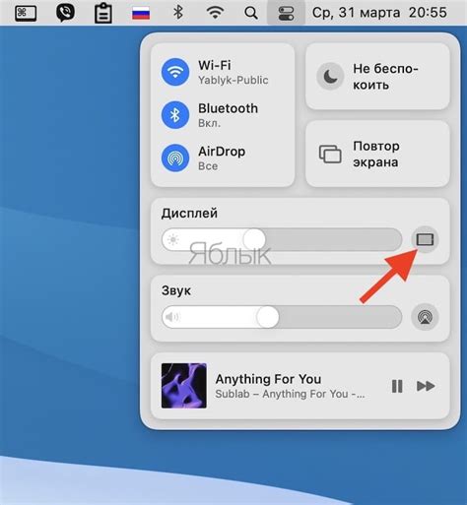Open Повтор экрана screen mirroring tile
This screenshot has width=467, height=505.
click(377, 154)
